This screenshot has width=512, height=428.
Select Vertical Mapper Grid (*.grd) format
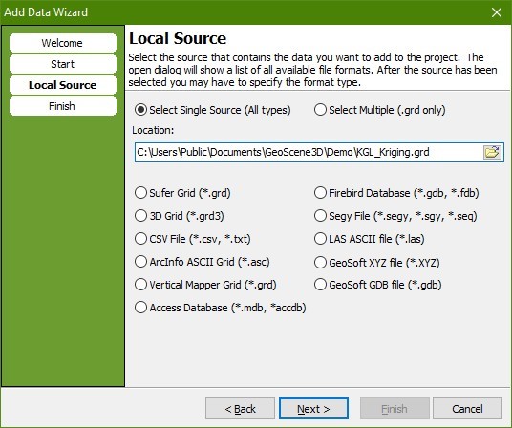click(205, 285)
